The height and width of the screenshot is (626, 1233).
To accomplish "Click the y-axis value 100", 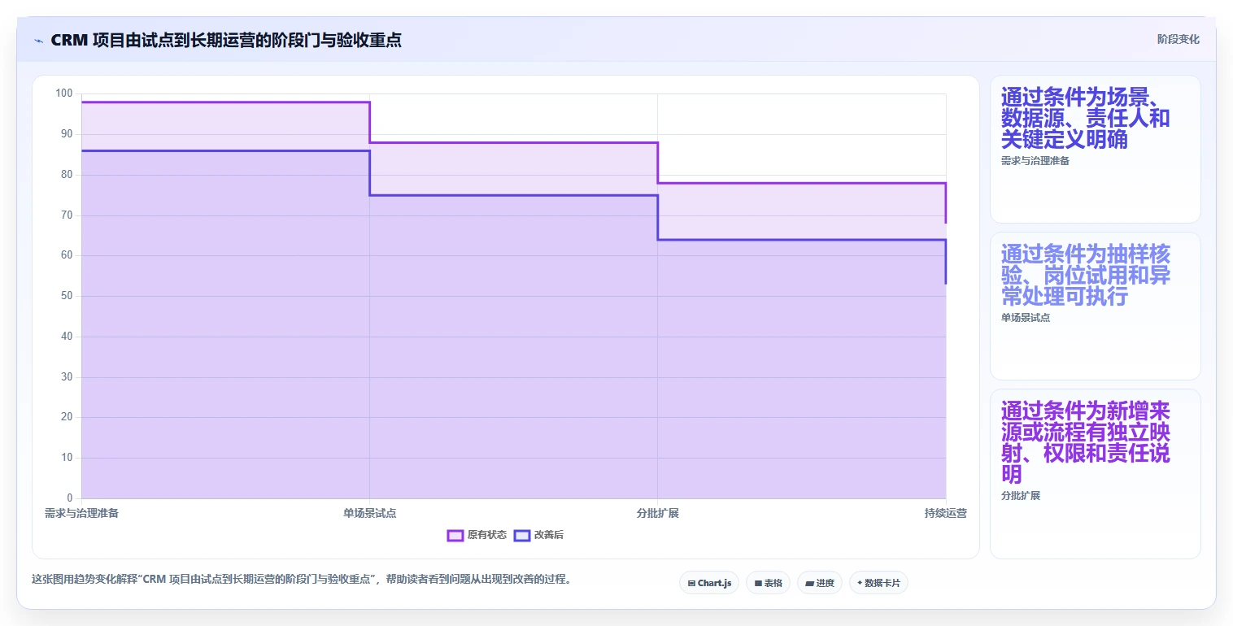I will click(x=64, y=93).
